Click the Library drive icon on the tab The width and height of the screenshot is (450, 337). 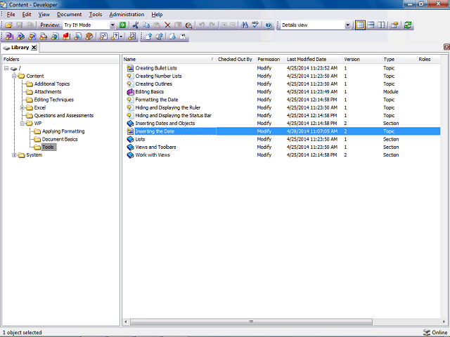(x=6, y=48)
